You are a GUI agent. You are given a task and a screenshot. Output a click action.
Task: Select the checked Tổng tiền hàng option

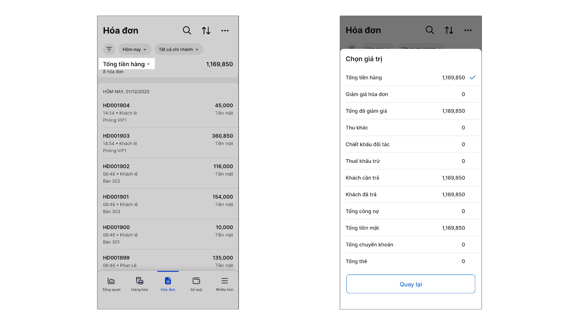(410, 78)
